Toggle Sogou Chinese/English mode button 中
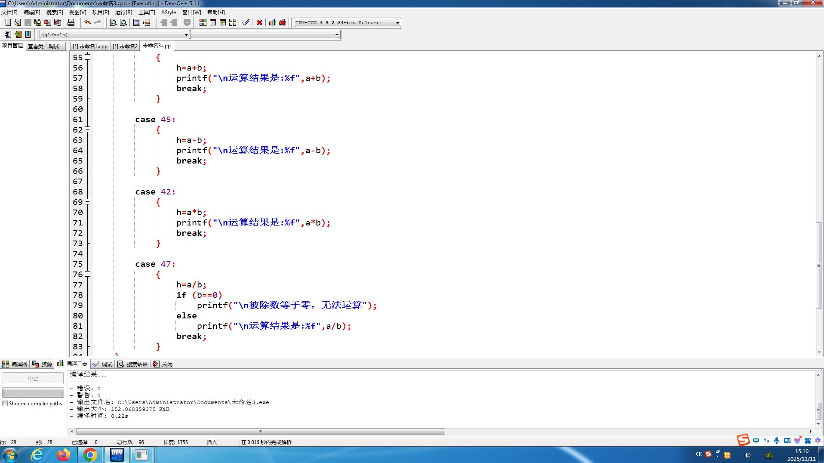 pyautogui.click(x=756, y=441)
